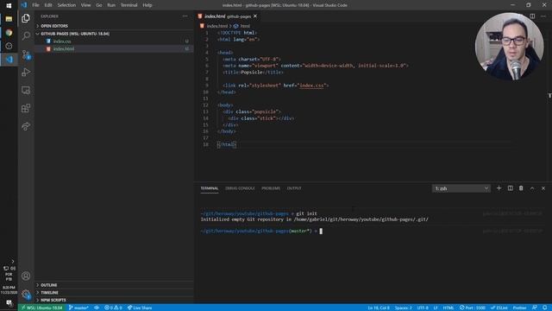
Task: Open the Run menu
Action: click(111, 5)
